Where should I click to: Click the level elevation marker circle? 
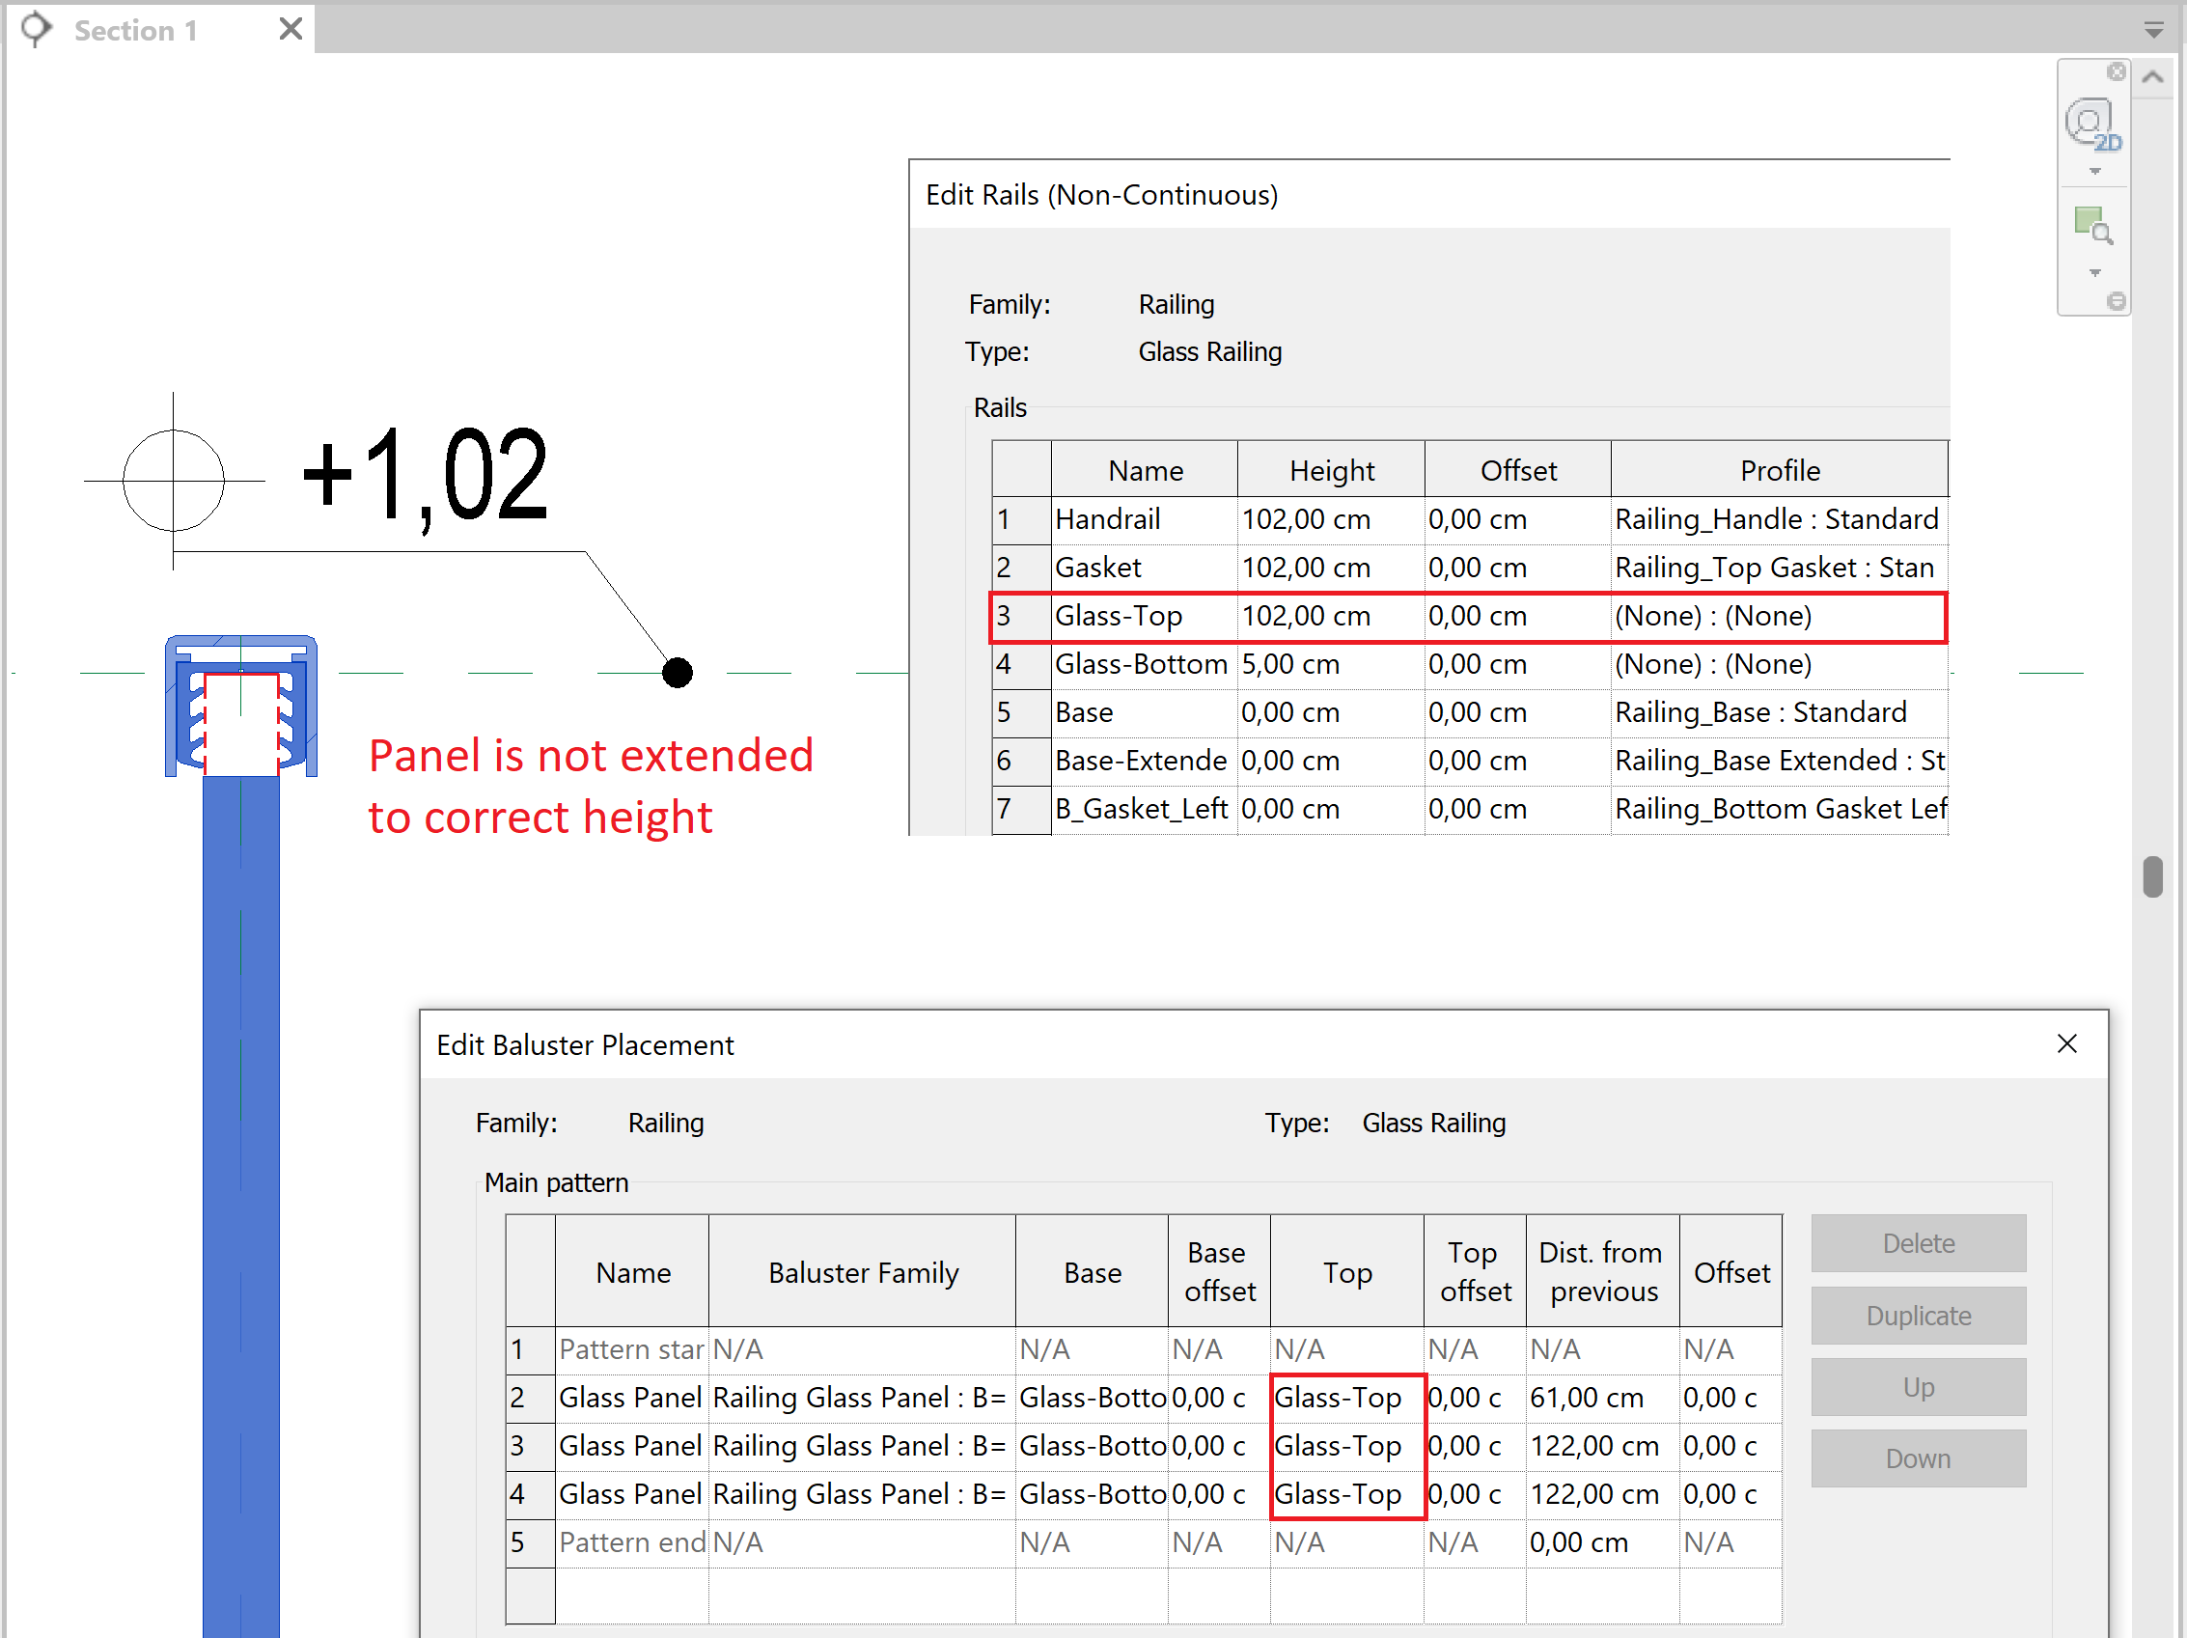pyautogui.click(x=173, y=481)
